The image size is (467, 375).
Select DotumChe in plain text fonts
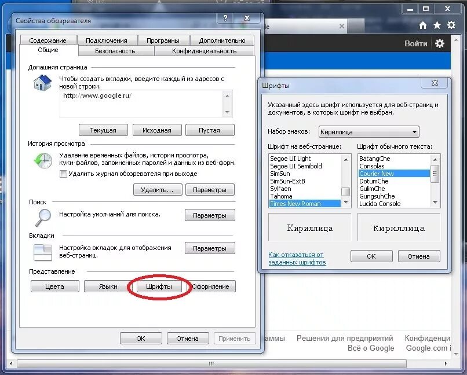394,181
